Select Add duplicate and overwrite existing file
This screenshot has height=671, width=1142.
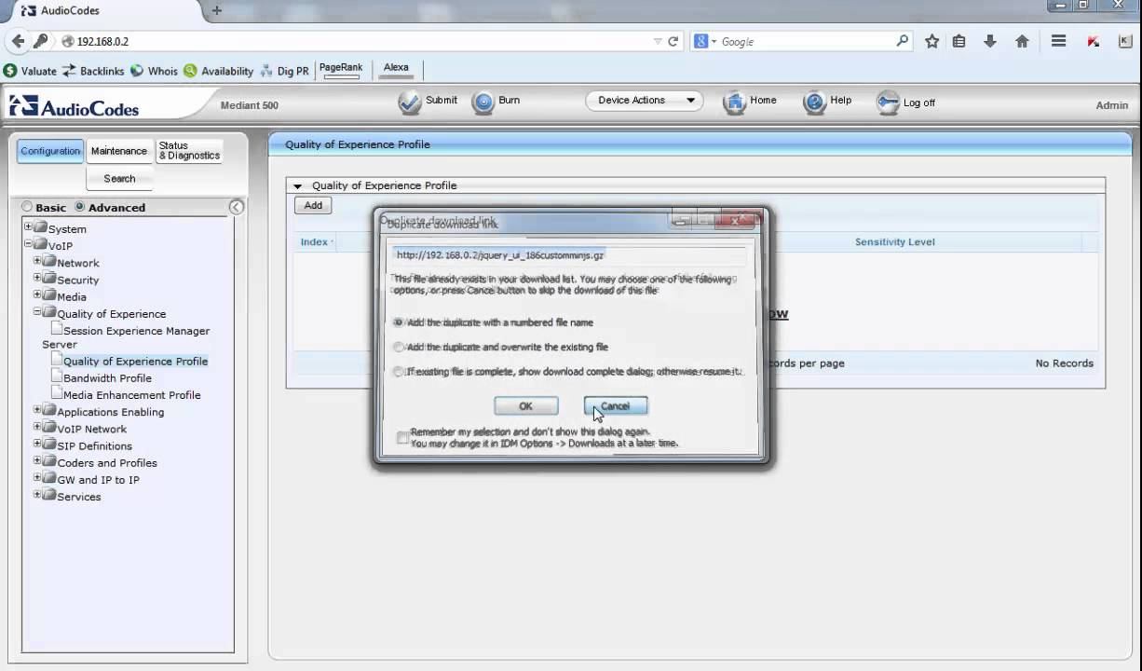399,347
